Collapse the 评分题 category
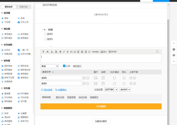Screen dimensions: 177x125 pos(6,88)
